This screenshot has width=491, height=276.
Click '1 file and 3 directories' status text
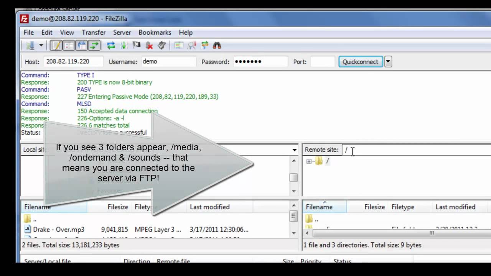pos(362,245)
